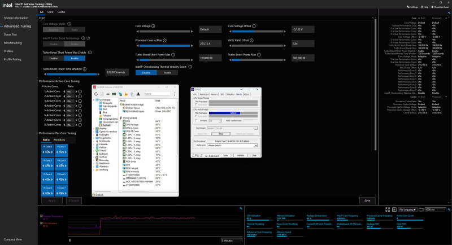Click AIDA64 user profile toolbar icon
Image resolution: width=452 pixels, height=245 pixels.
tap(138, 94)
